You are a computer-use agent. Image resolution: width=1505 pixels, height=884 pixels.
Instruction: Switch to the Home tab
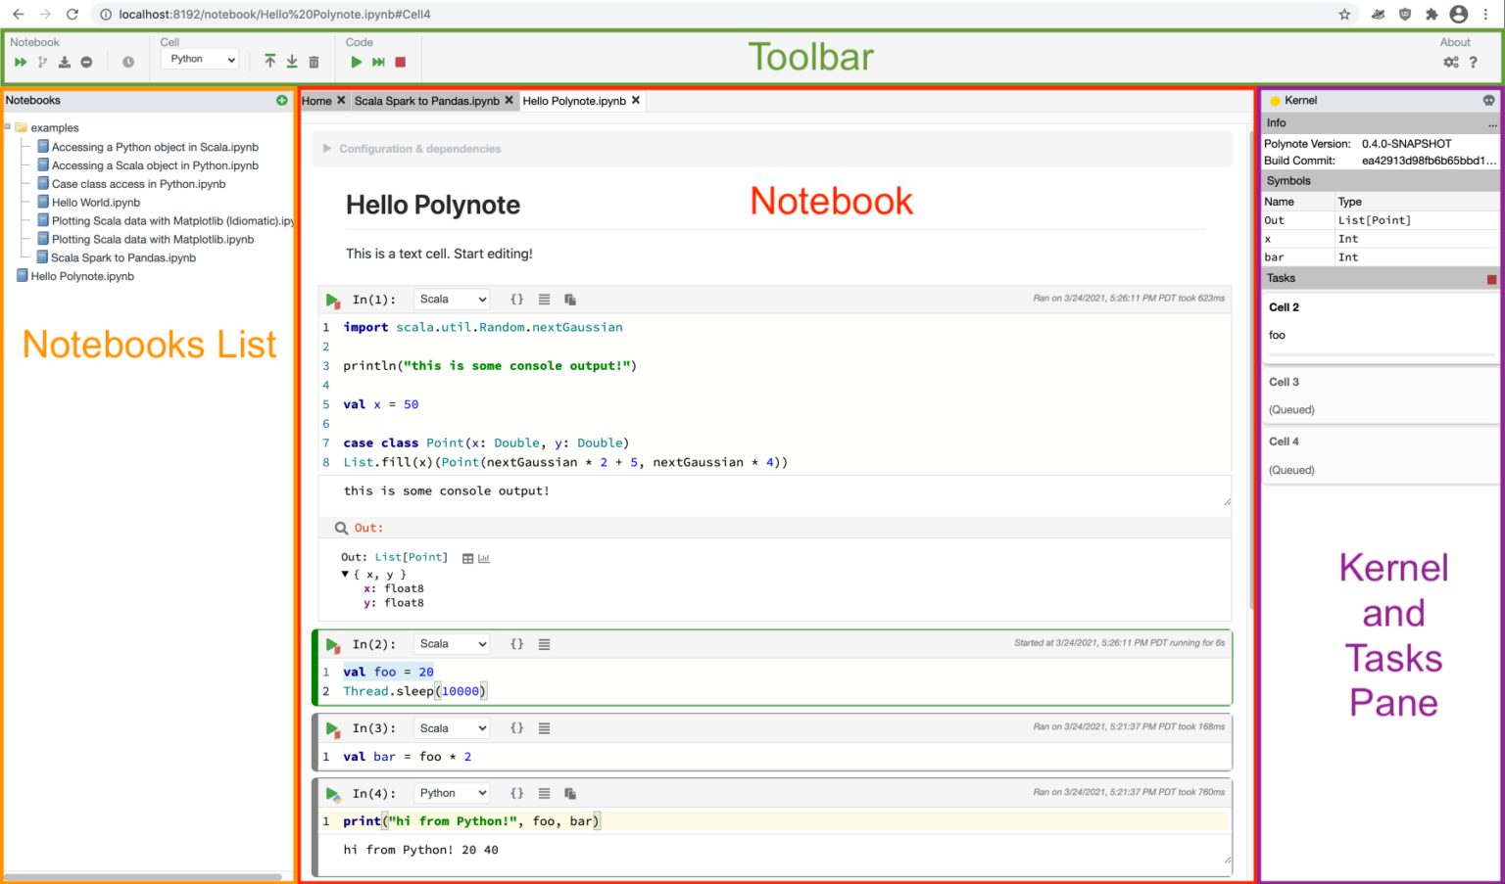316,100
